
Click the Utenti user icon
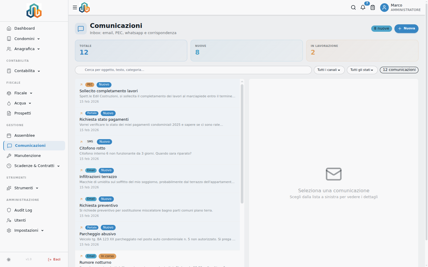(9, 220)
